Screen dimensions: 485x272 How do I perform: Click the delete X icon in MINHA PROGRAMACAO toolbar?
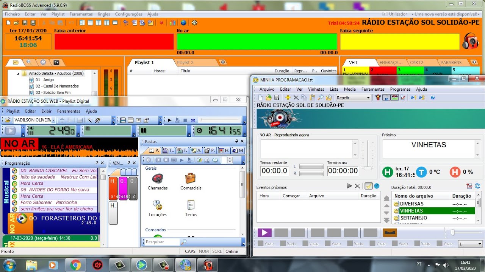click(296, 97)
